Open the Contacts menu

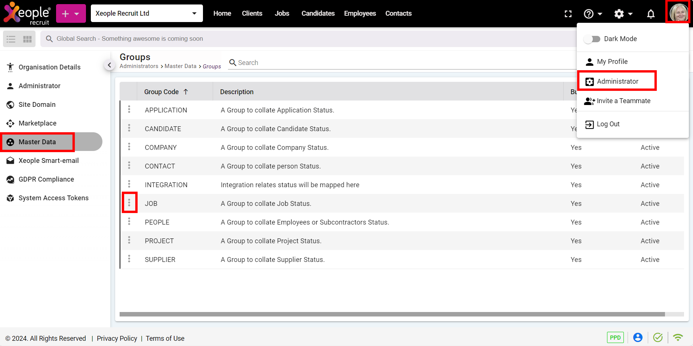398,13
